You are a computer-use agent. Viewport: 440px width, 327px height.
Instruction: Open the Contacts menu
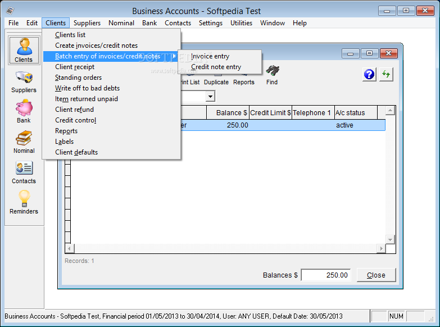point(178,23)
